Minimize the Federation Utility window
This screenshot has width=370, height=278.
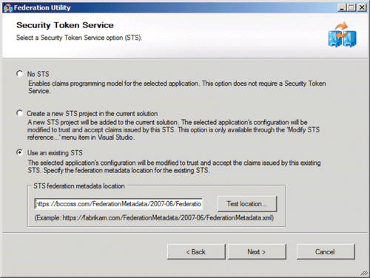tap(342, 8)
